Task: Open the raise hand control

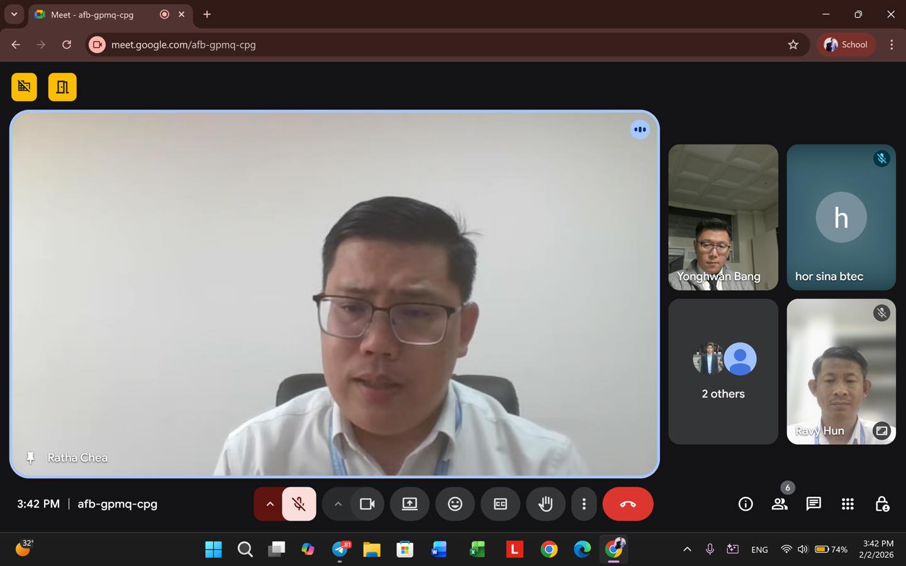Action: click(545, 504)
